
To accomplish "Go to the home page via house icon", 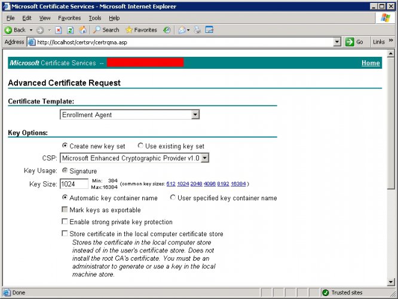I will pos(82,30).
